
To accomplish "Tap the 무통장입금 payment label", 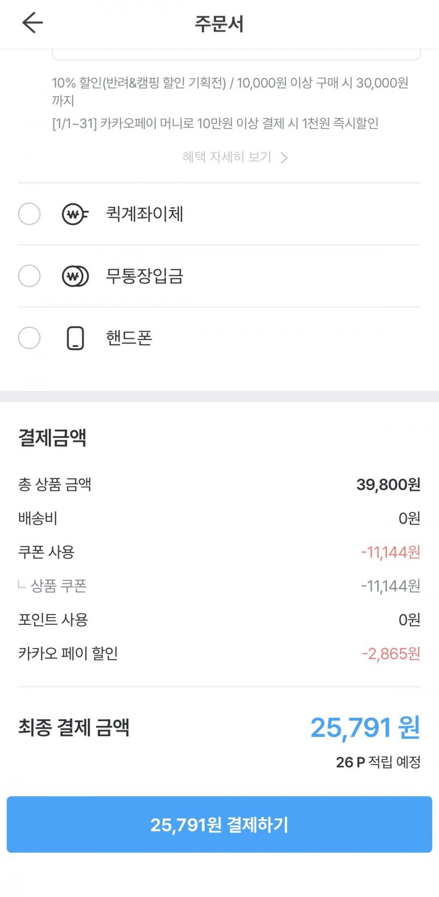I will [144, 276].
